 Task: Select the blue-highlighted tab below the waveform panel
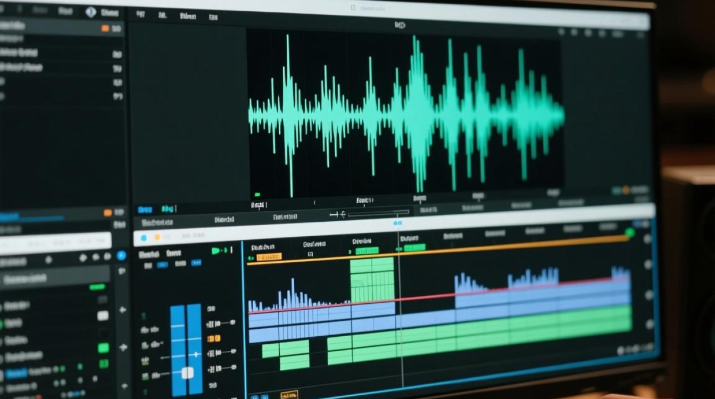[144, 210]
